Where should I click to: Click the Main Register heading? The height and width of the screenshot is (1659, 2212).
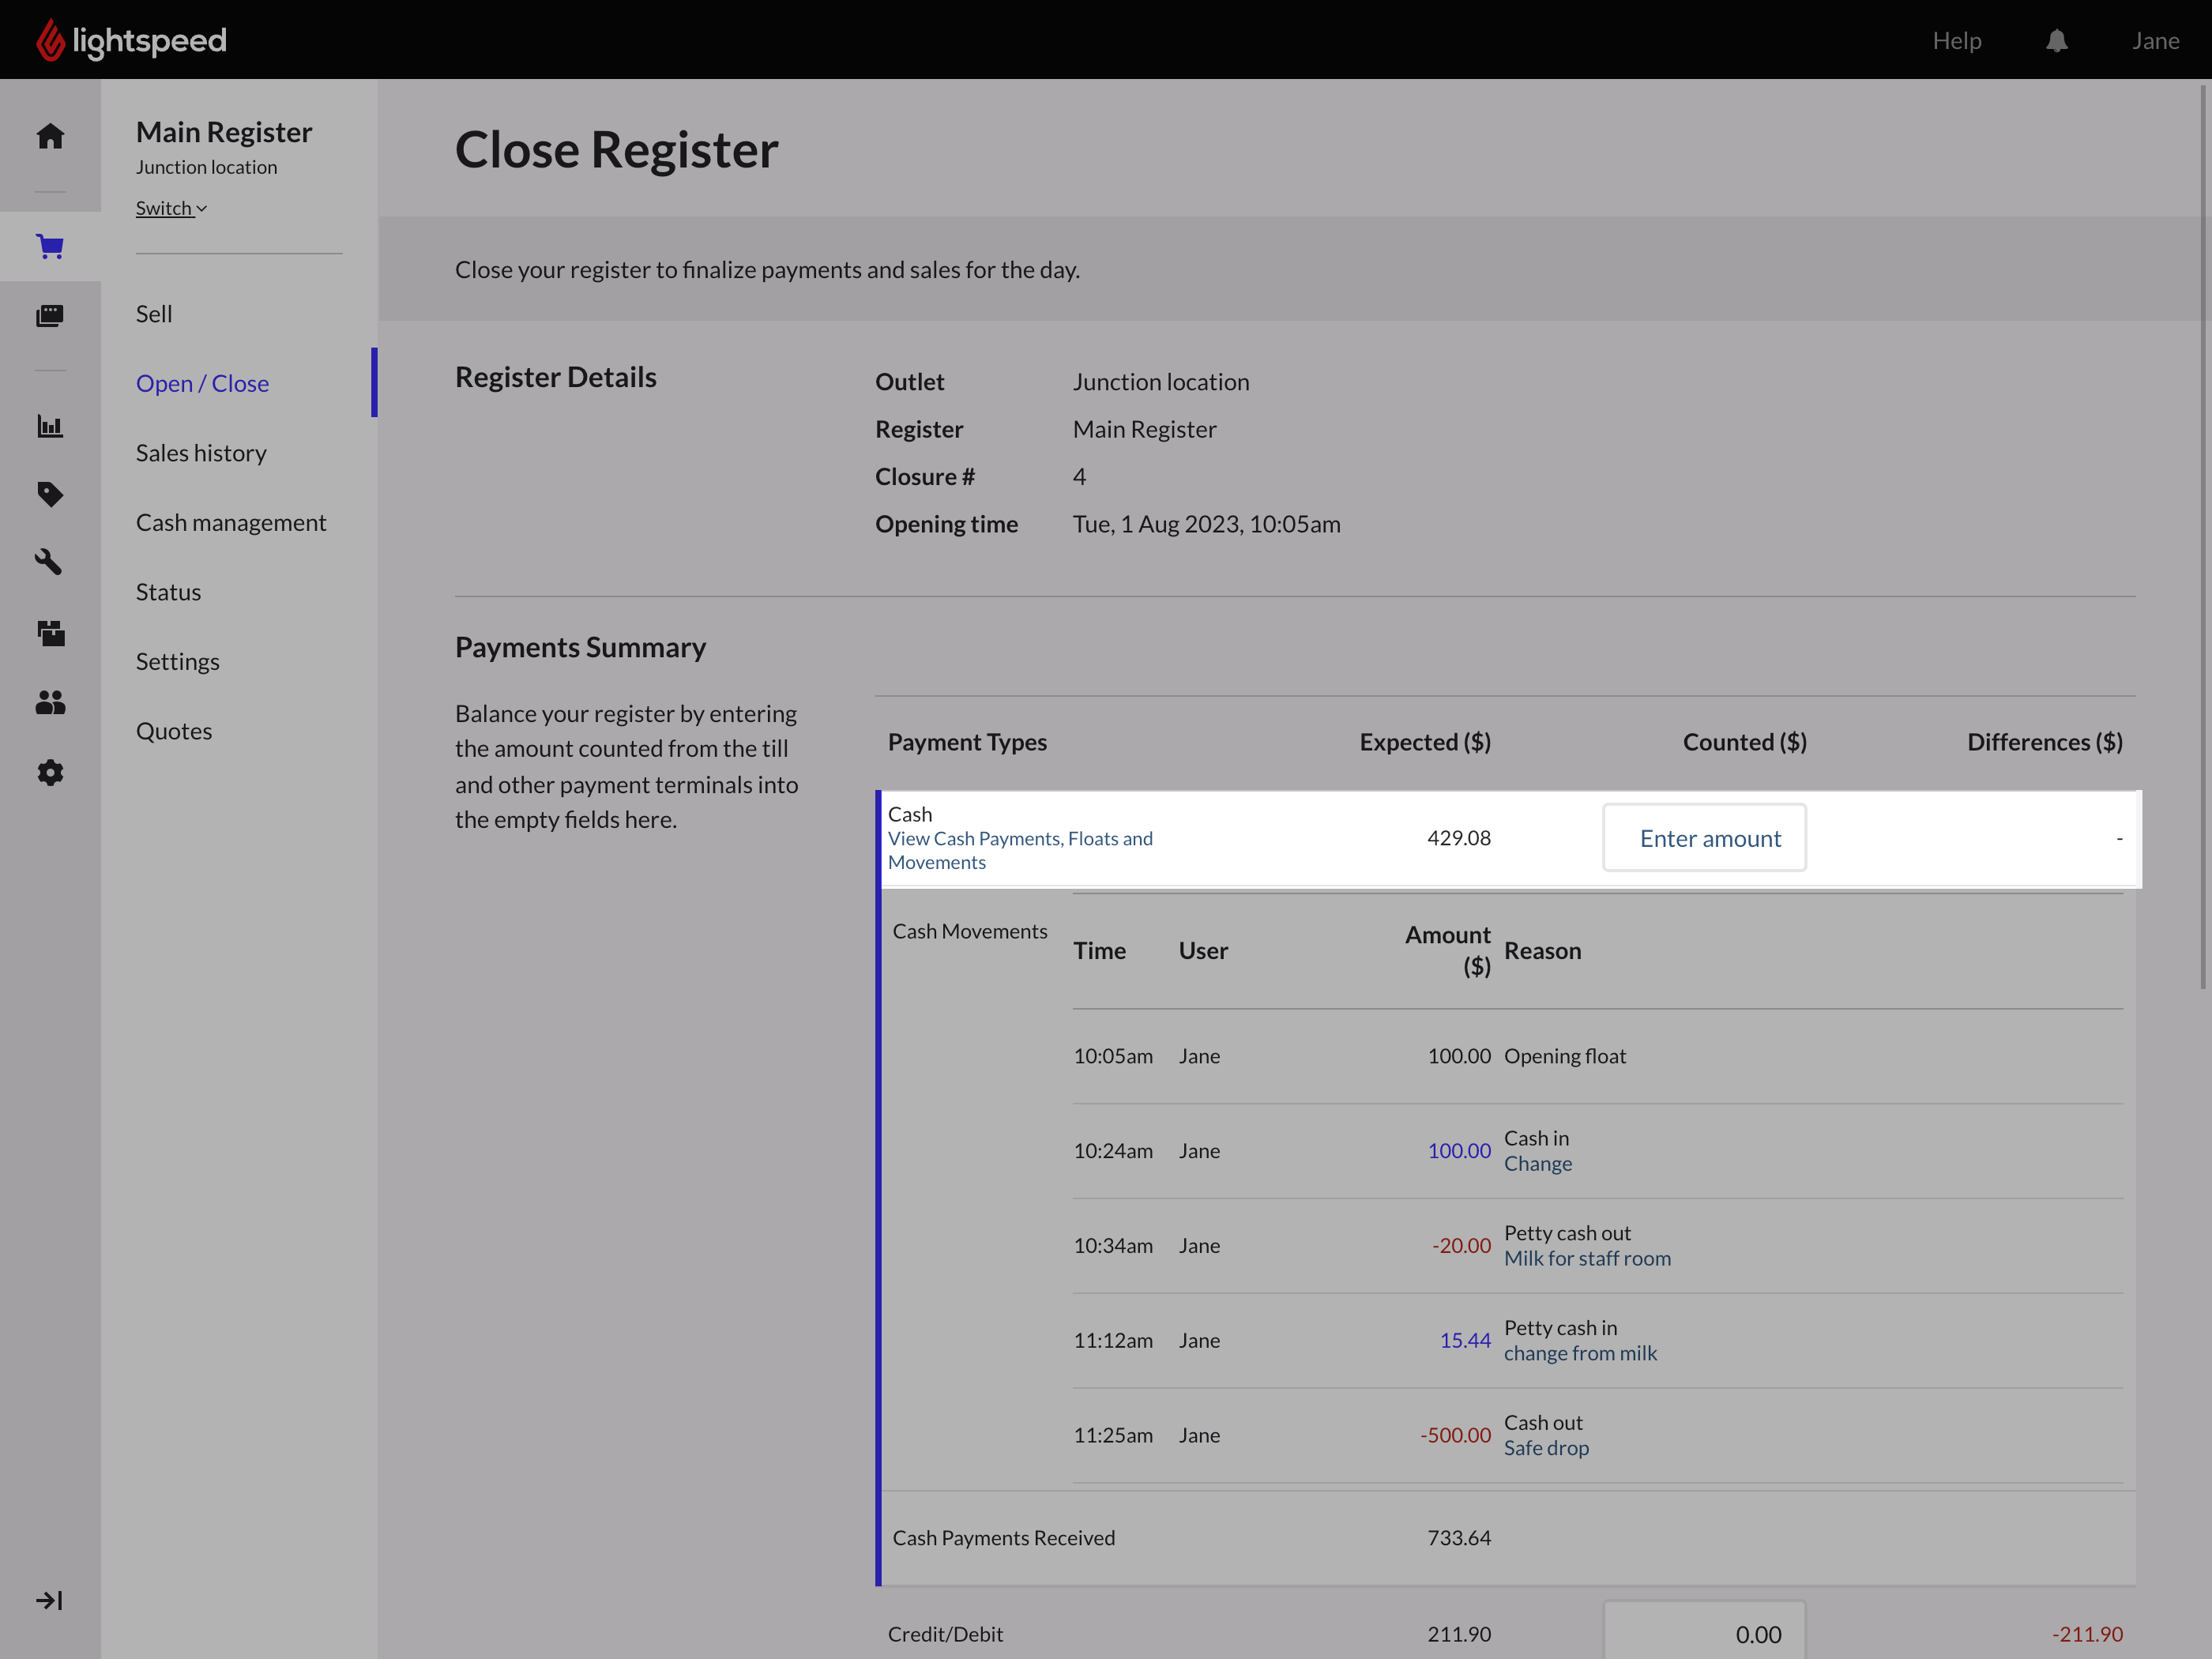224,132
